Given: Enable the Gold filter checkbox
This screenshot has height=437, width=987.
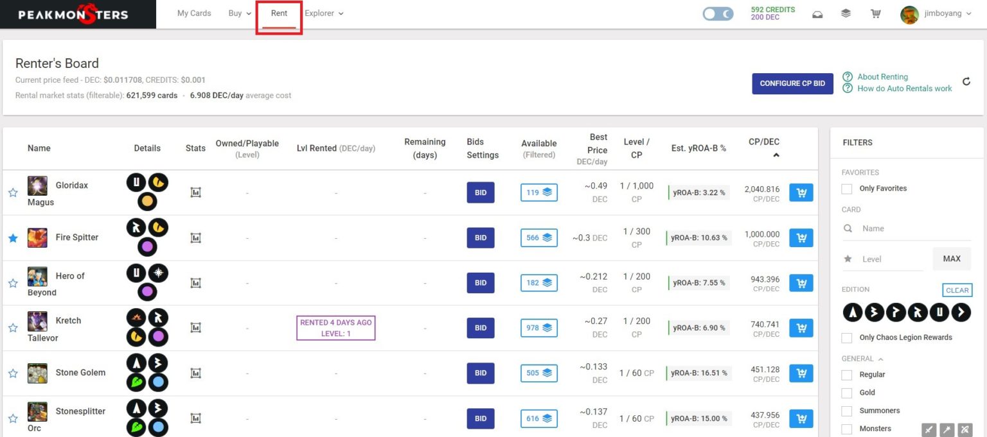Looking at the screenshot, I should coord(847,393).
